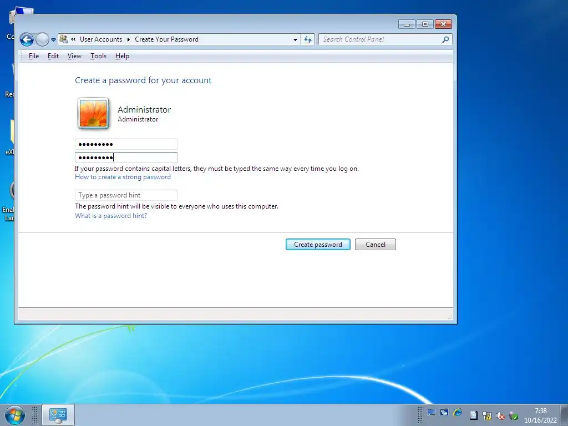Close the Create Your Password window
This screenshot has width=568, height=426.
tap(443, 24)
